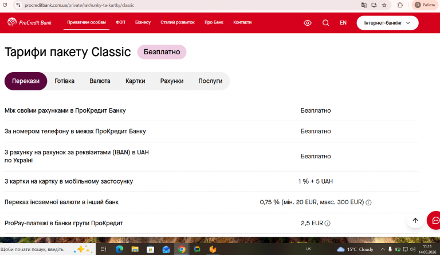Image resolution: width=440 pixels, height=255 pixels.
Task: Click 'Переказ іноземної валюти в інший банк' text
Action: (61, 202)
